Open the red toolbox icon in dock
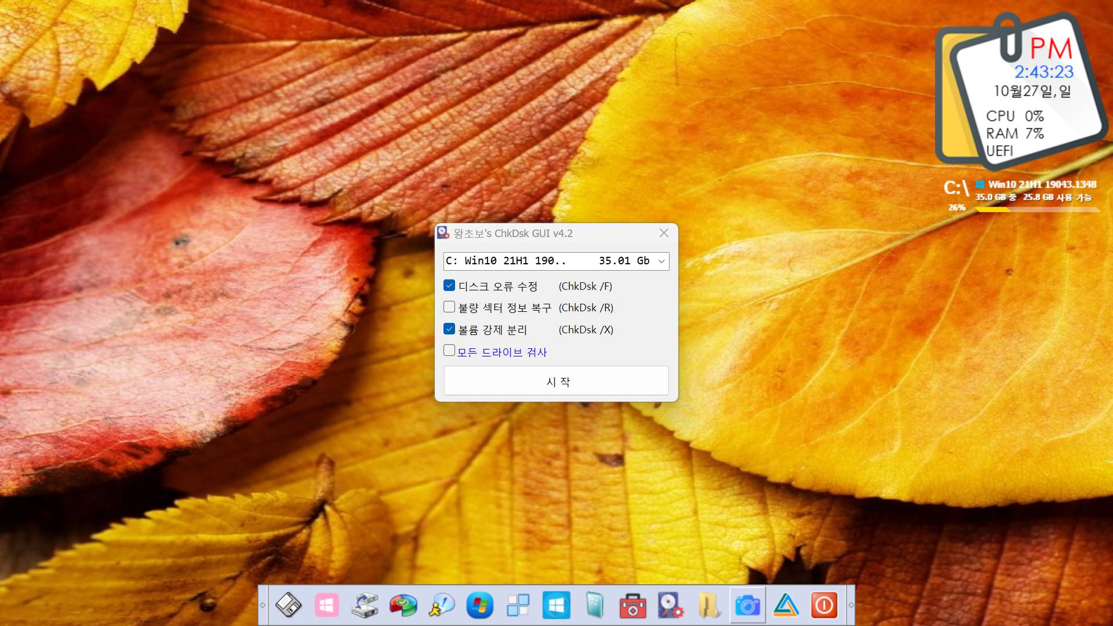The image size is (1113, 626). pyautogui.click(x=632, y=606)
